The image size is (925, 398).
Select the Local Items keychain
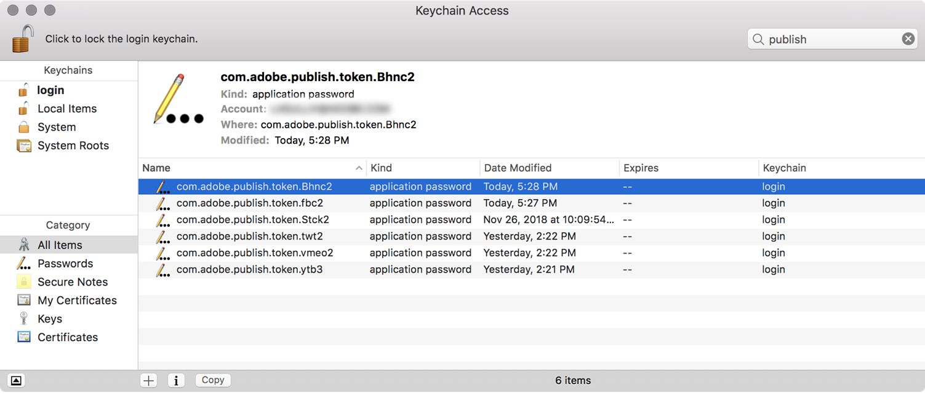(x=66, y=109)
